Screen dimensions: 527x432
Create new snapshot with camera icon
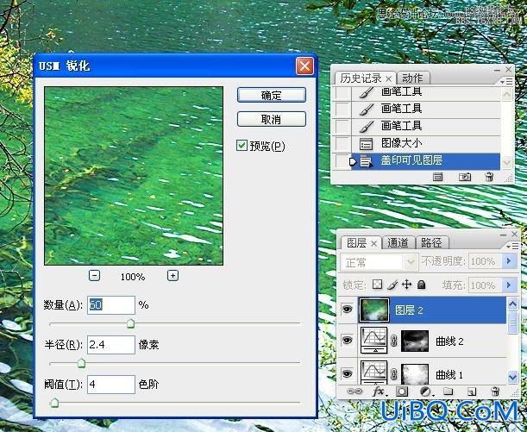point(465,177)
